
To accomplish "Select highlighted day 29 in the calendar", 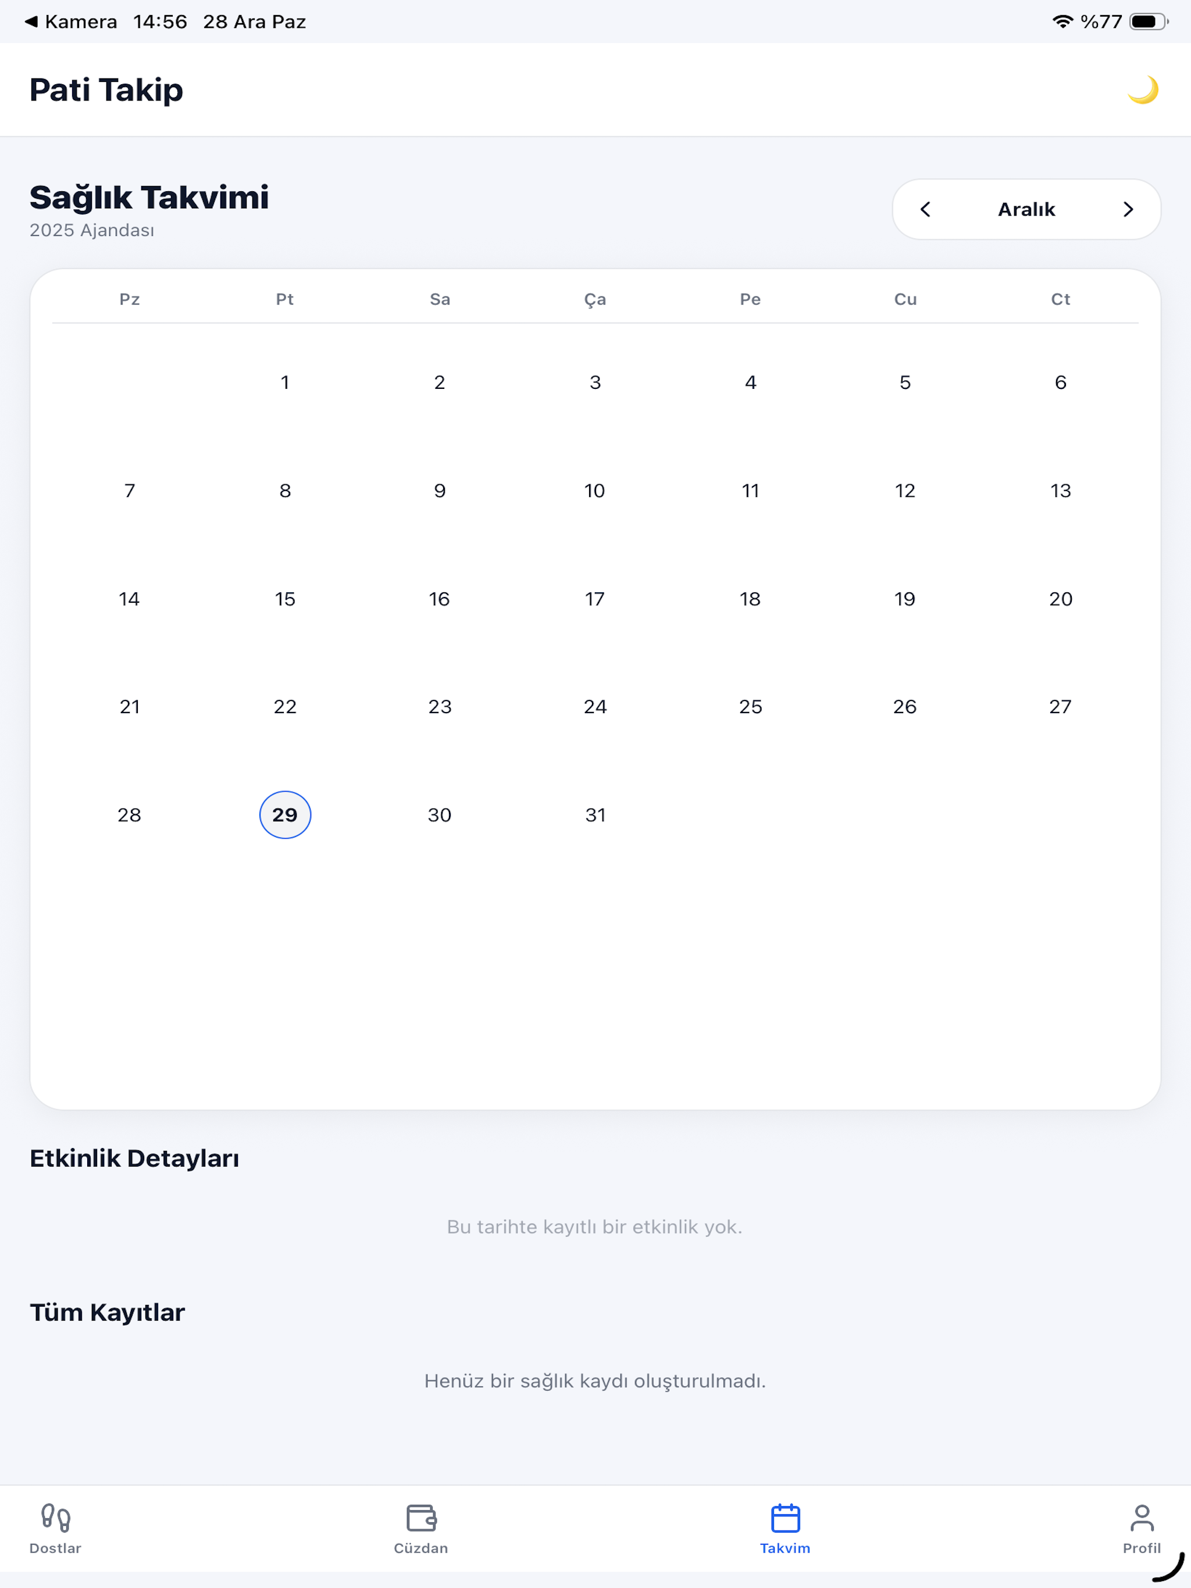I will 285,815.
